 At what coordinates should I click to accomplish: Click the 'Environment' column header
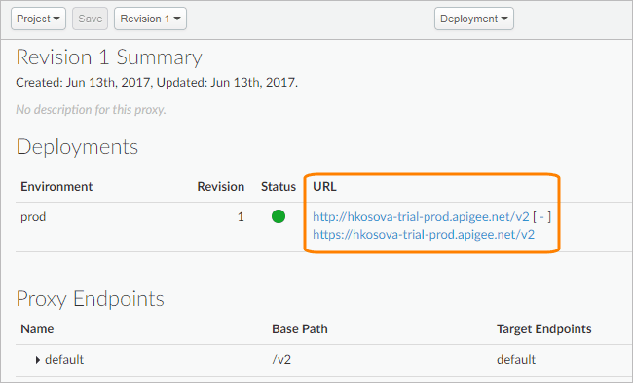56,187
